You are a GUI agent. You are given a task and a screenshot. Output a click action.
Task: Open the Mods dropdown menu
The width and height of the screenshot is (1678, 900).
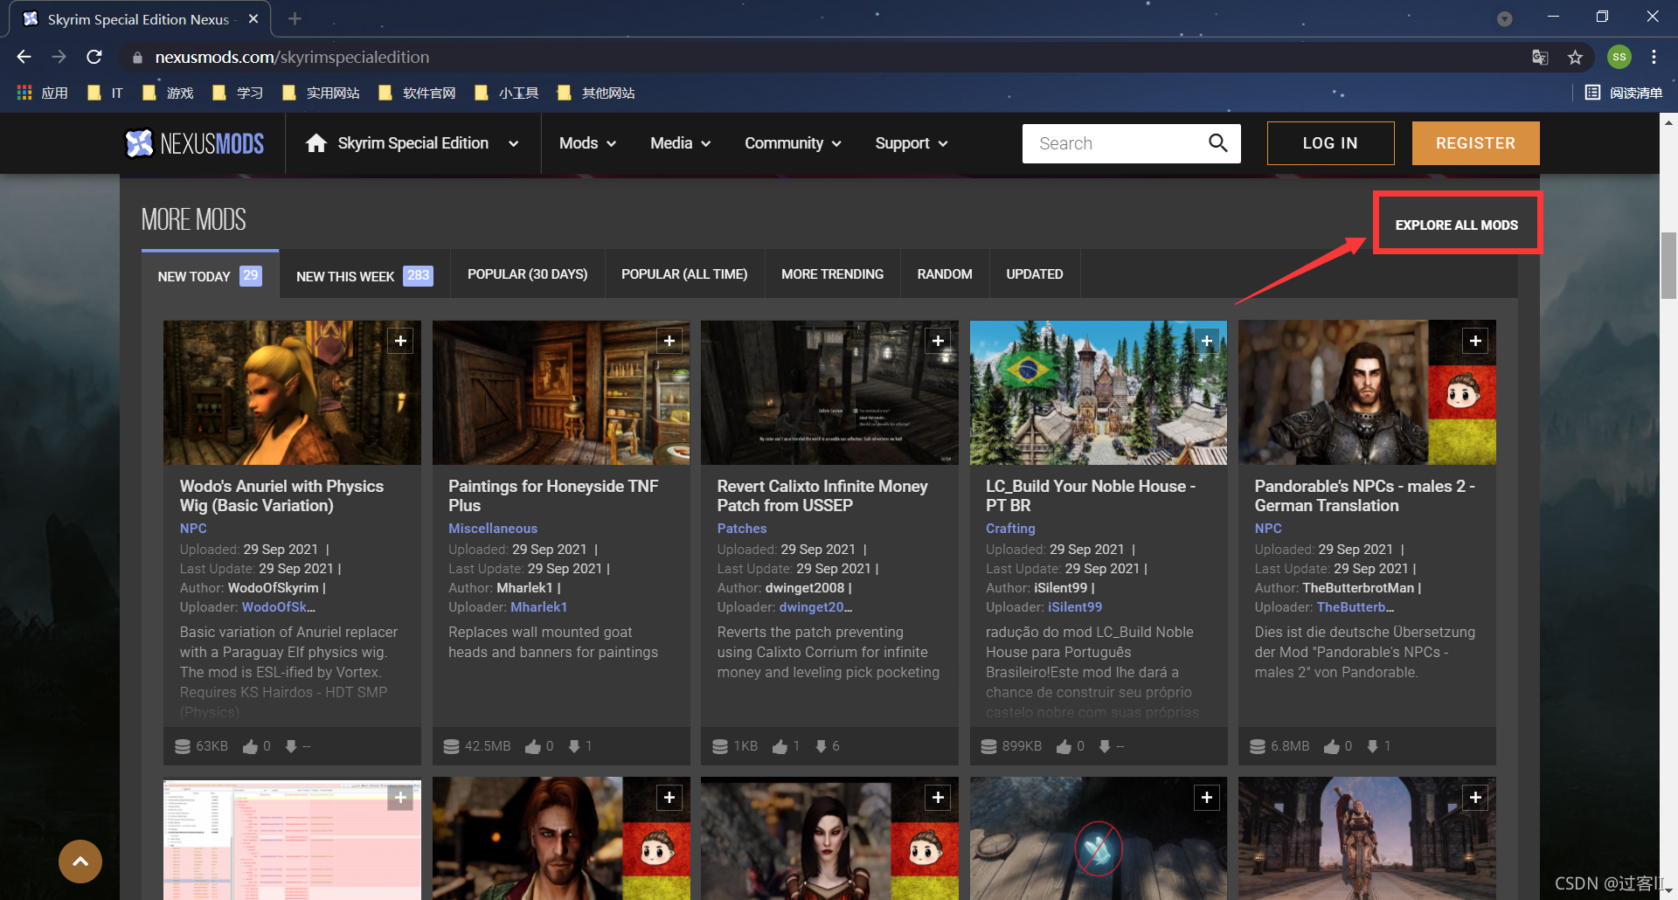(587, 143)
